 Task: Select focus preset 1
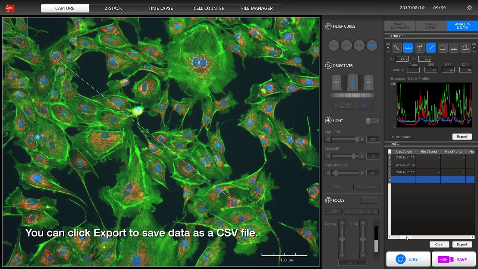pyautogui.click(x=347, y=211)
